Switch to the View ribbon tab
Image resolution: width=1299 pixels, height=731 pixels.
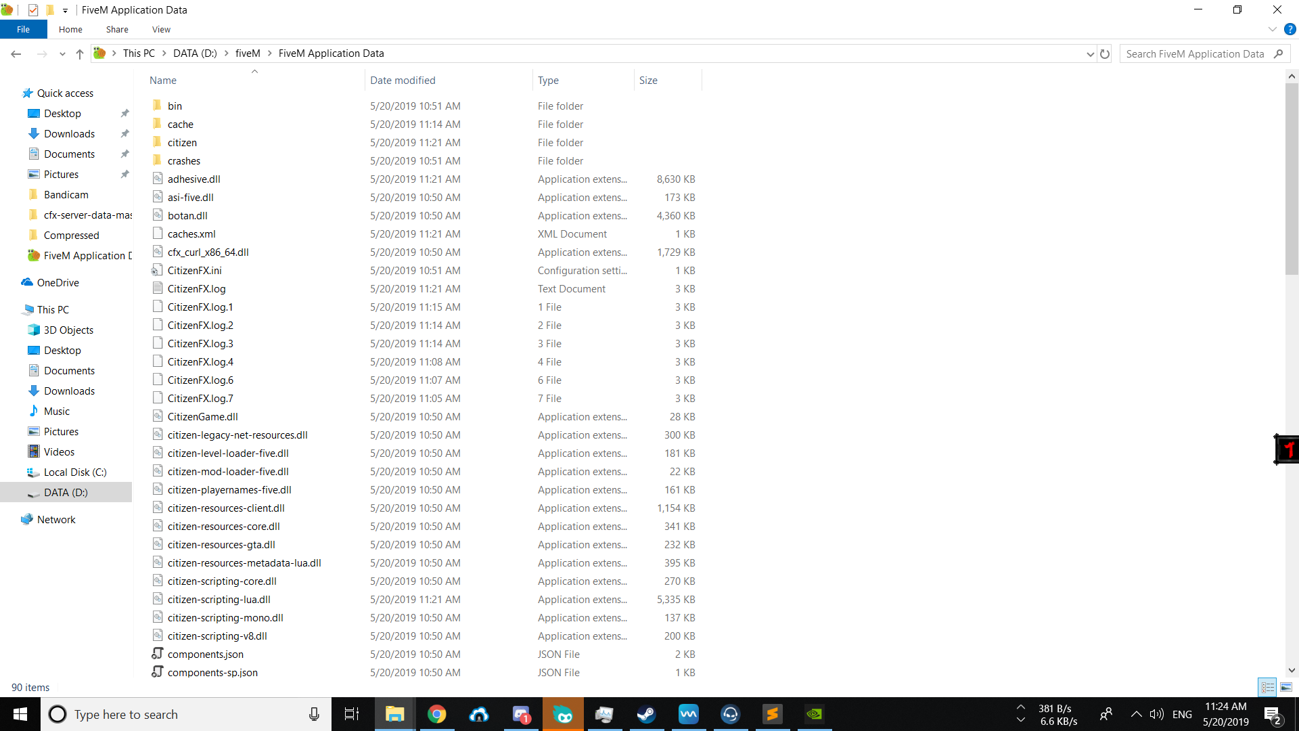pyautogui.click(x=160, y=29)
